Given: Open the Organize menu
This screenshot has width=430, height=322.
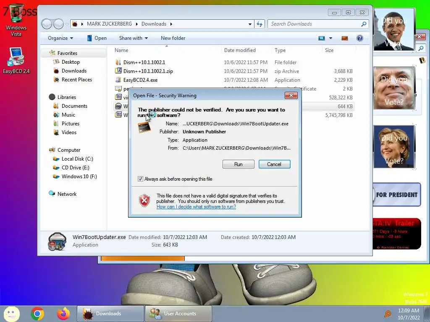Looking at the screenshot, I should (x=60, y=38).
